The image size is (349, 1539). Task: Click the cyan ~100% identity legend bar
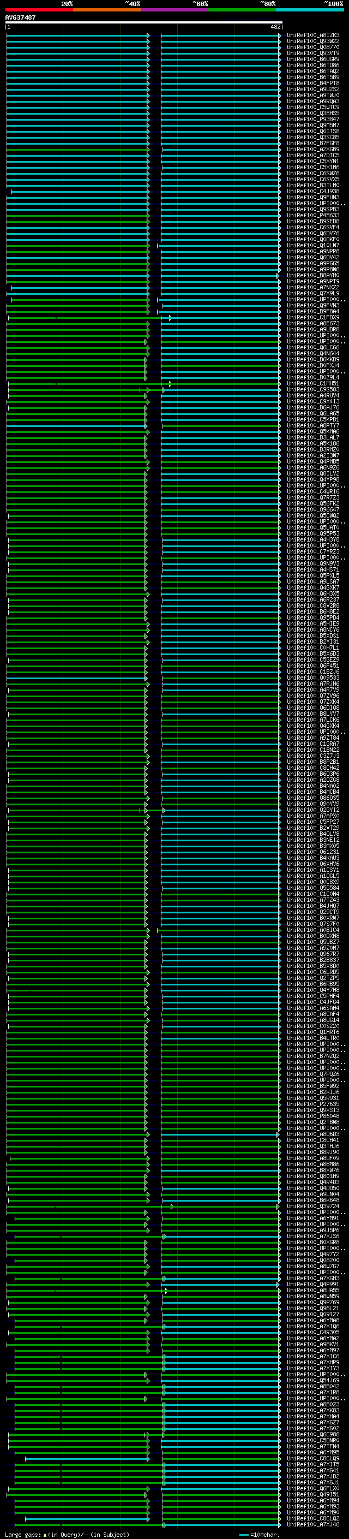[310, 10]
